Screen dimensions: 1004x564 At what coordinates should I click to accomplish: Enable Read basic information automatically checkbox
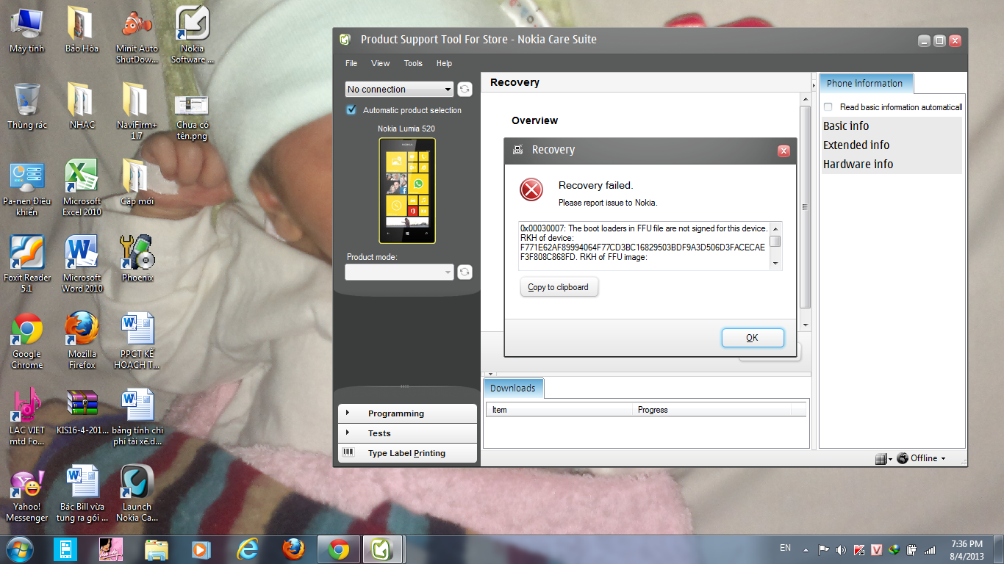pos(828,107)
